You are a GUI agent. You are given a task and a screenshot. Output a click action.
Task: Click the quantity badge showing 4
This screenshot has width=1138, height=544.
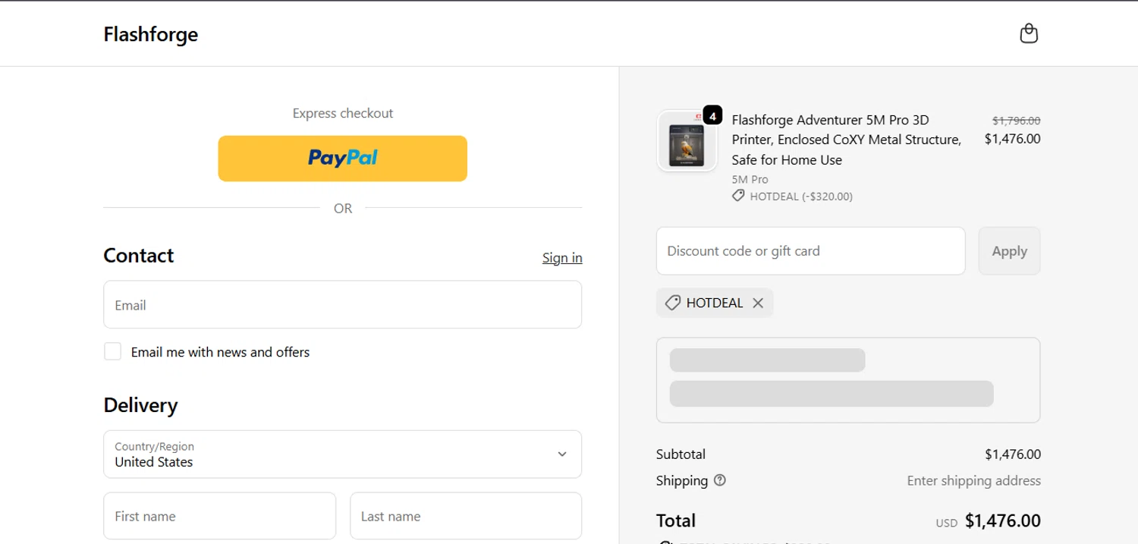(712, 116)
